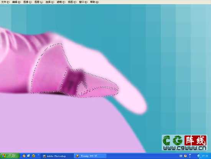211x159 pixels.
Task: Open the 选择 (Select) menu
Action: tap(49, 2)
